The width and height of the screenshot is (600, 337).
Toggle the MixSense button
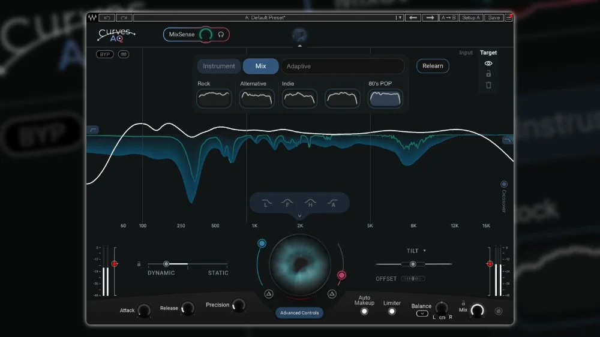click(182, 34)
